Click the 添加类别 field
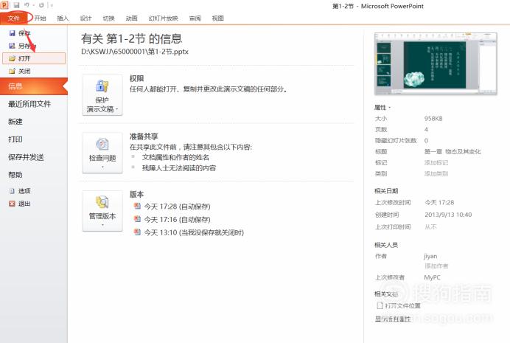The image size is (510, 343). [x=436, y=174]
